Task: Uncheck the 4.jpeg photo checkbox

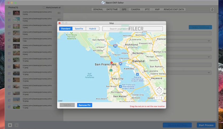Action: 9,20
